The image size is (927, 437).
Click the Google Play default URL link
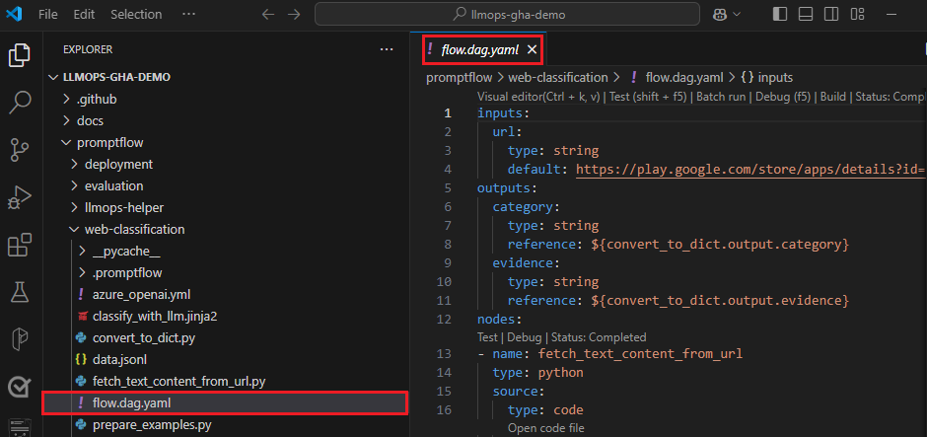749,170
